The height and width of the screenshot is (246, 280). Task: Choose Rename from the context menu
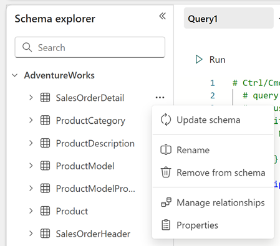click(x=213, y=150)
